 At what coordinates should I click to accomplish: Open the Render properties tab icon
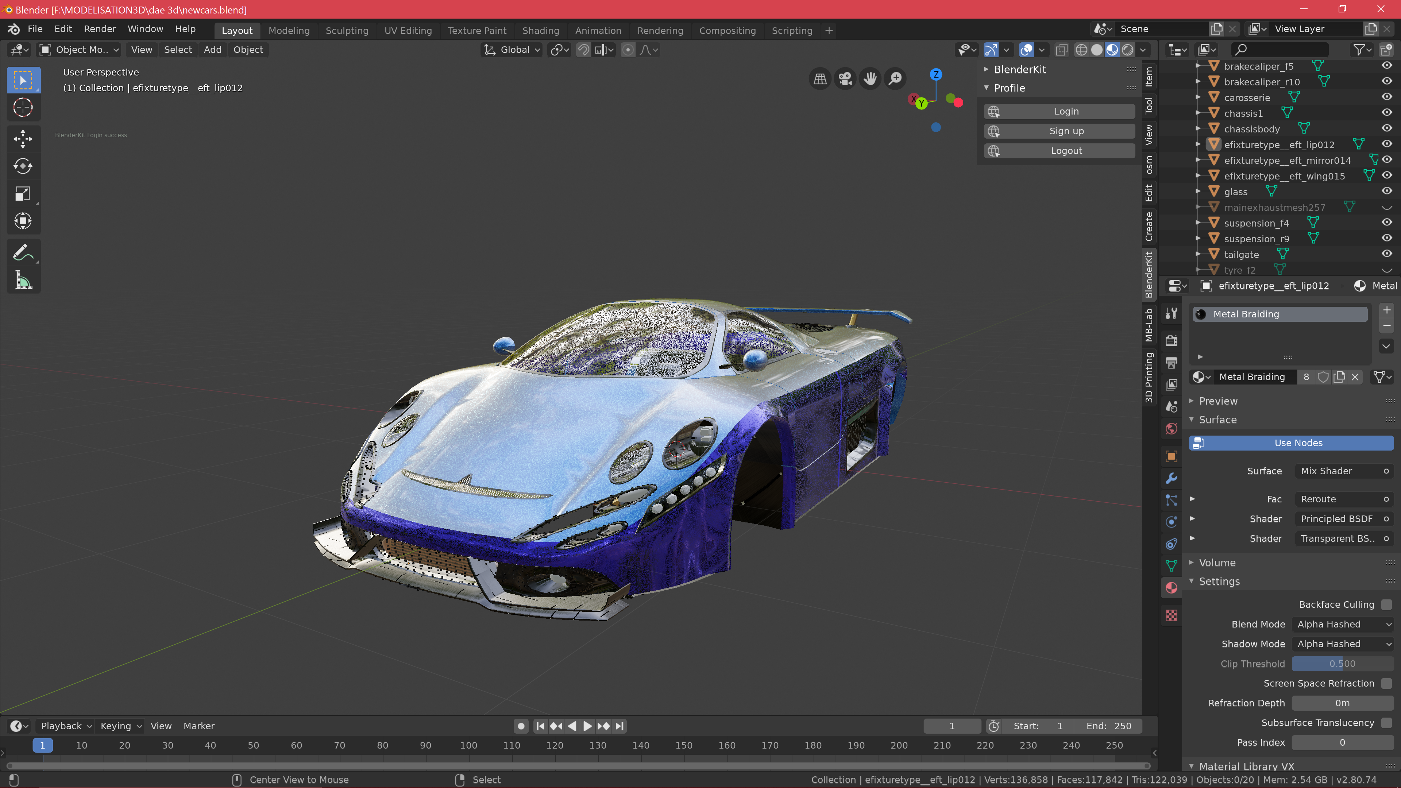click(1172, 341)
